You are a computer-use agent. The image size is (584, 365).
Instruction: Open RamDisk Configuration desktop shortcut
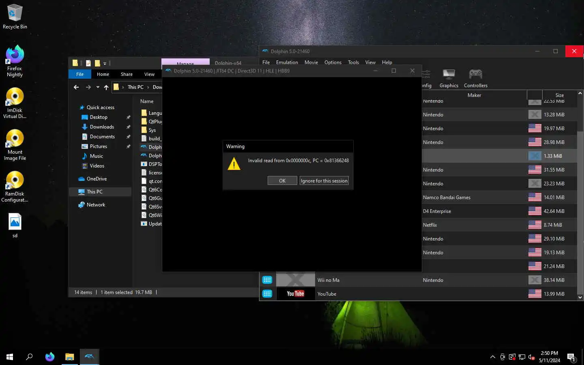point(15,187)
